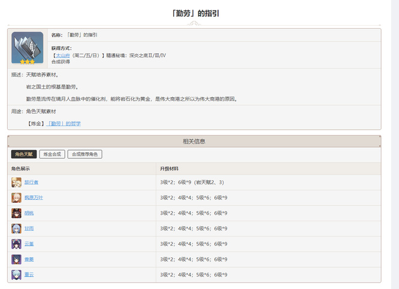Screen dimensions: 399x289
Task: Follow the 「勤劳」的哲学 link
Action: pyautogui.click(x=64, y=123)
